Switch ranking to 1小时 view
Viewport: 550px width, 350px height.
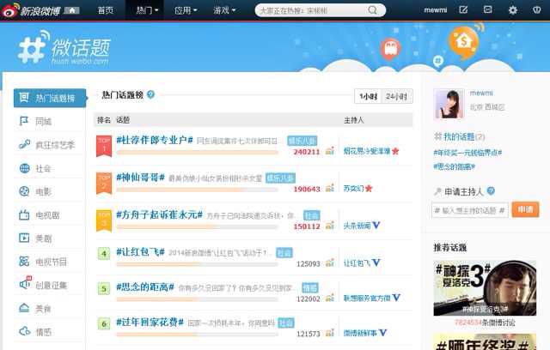coord(368,96)
